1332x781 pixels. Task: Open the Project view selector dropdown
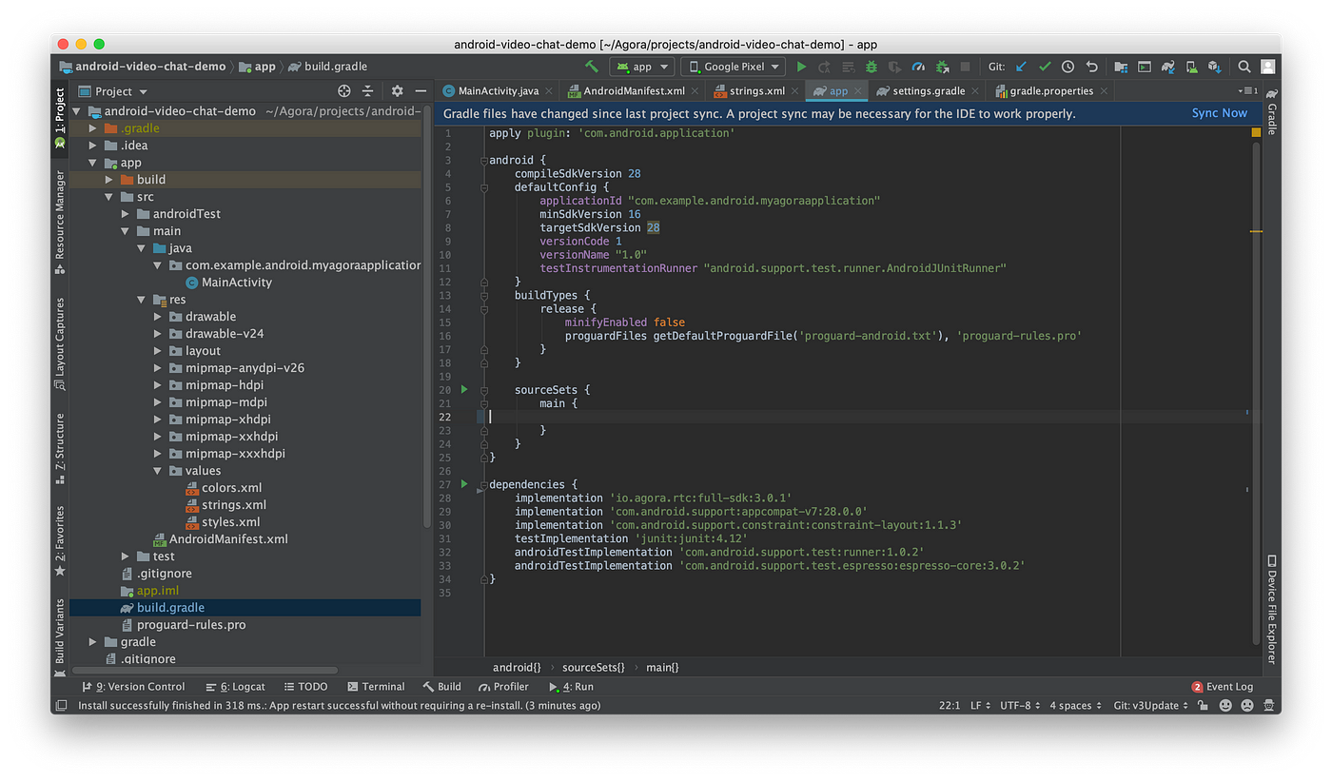pos(113,91)
